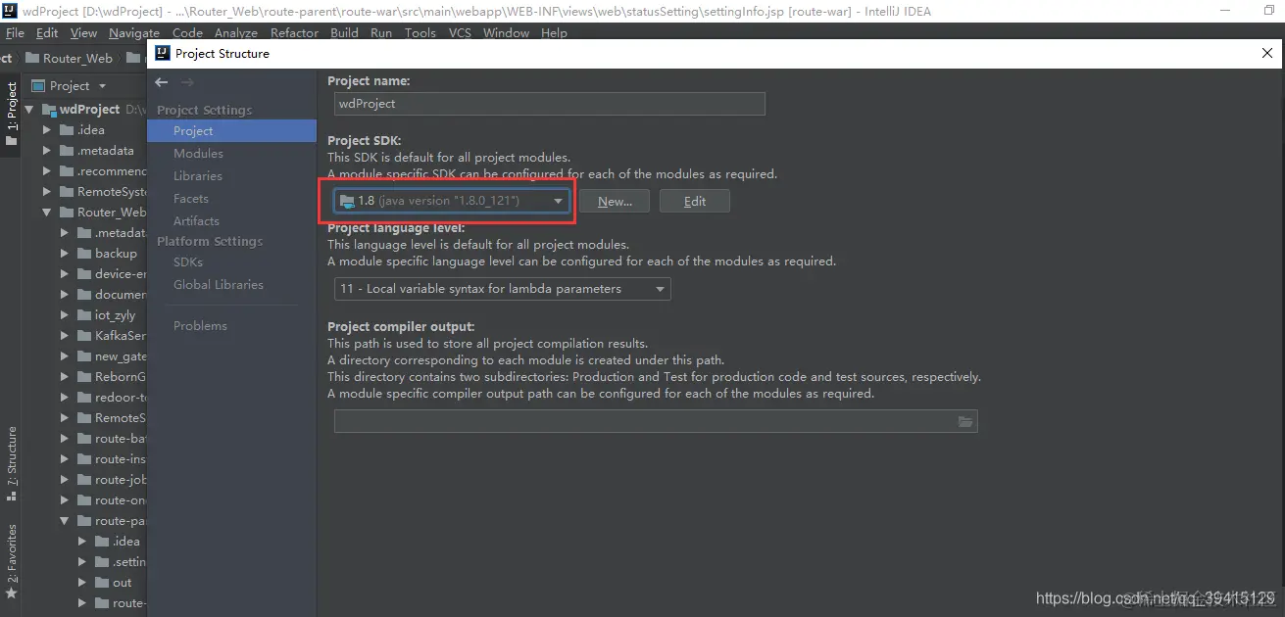Screen dimensions: 1285x617
Task: Close the Project Structure dialog
Action: tap(1266, 54)
